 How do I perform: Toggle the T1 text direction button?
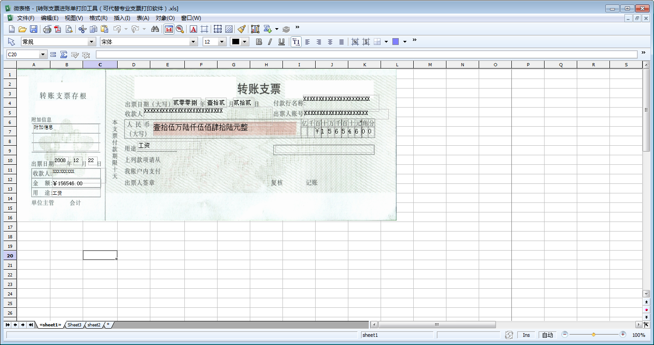tap(296, 42)
